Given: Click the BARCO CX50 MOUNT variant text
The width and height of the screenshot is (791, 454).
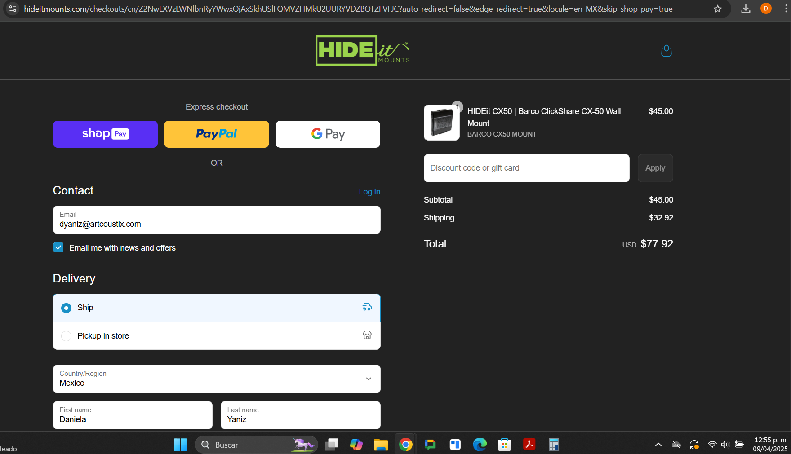Looking at the screenshot, I should tap(502, 134).
